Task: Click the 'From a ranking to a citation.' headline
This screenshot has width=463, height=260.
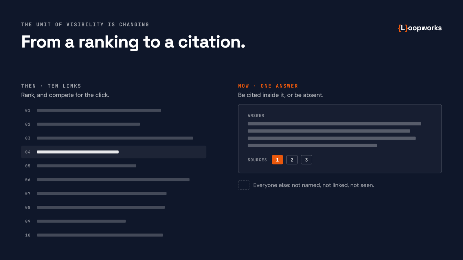Action: [133, 42]
